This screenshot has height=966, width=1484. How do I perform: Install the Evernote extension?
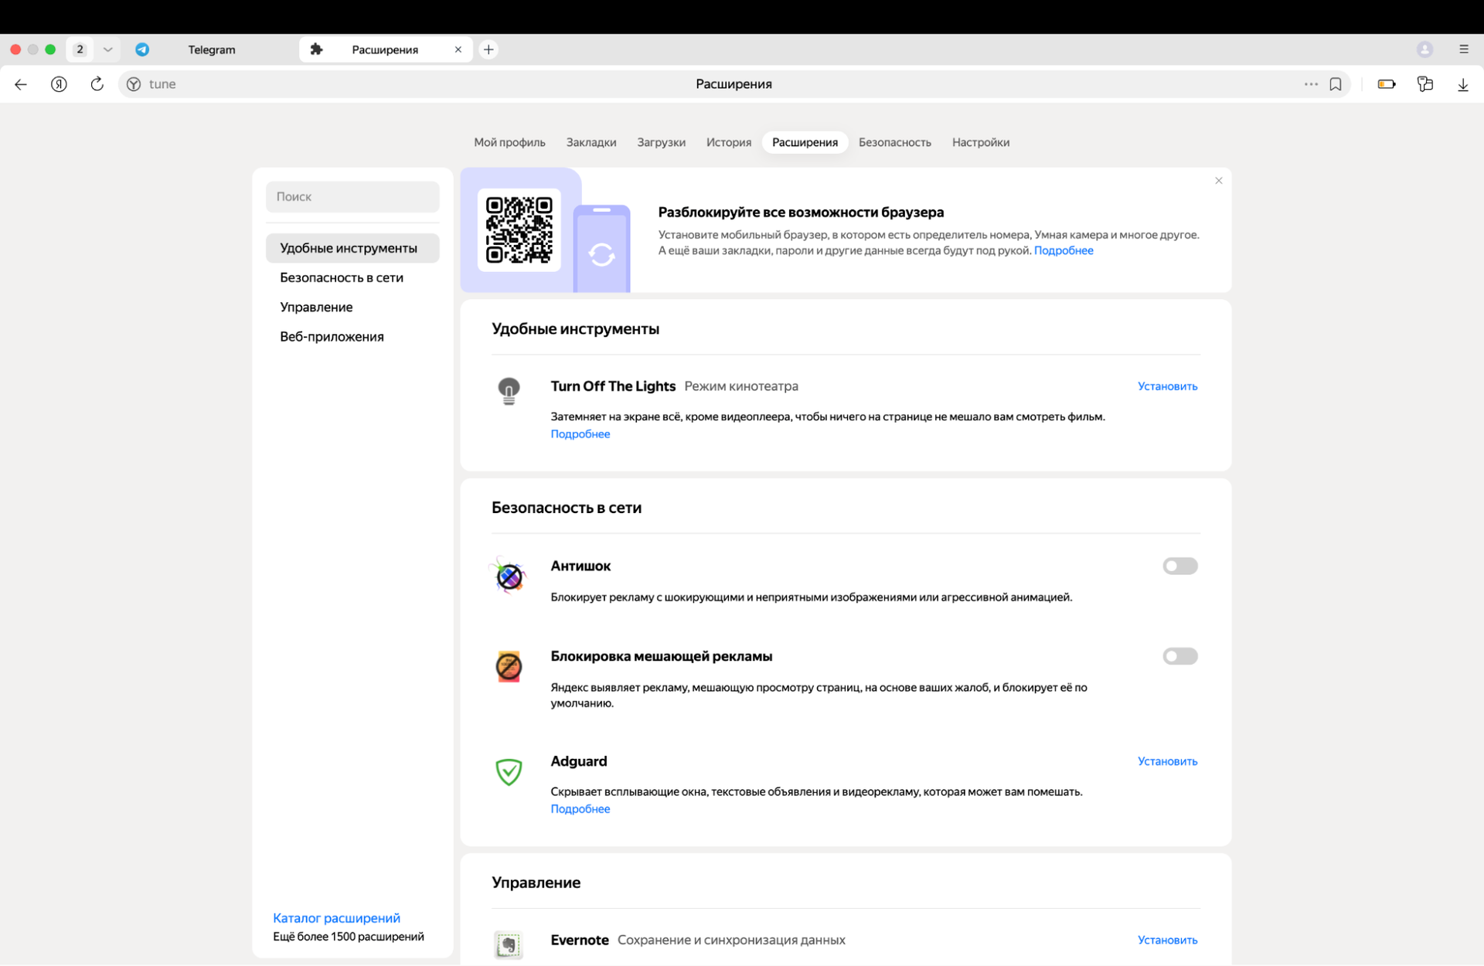coord(1167,940)
